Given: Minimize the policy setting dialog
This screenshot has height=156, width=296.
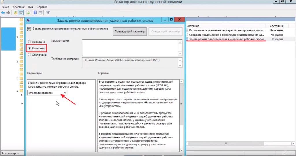Looking at the screenshot, I should pyautogui.click(x=164, y=20).
